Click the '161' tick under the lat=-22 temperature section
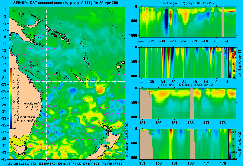The image size is (243, 166). coord(174,123)
